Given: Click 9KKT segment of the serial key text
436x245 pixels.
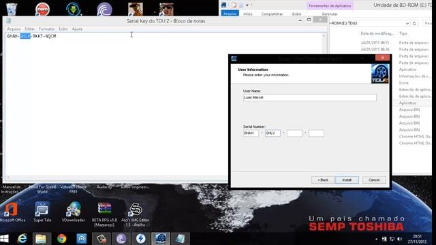Looking at the screenshot, I should tap(38, 36).
